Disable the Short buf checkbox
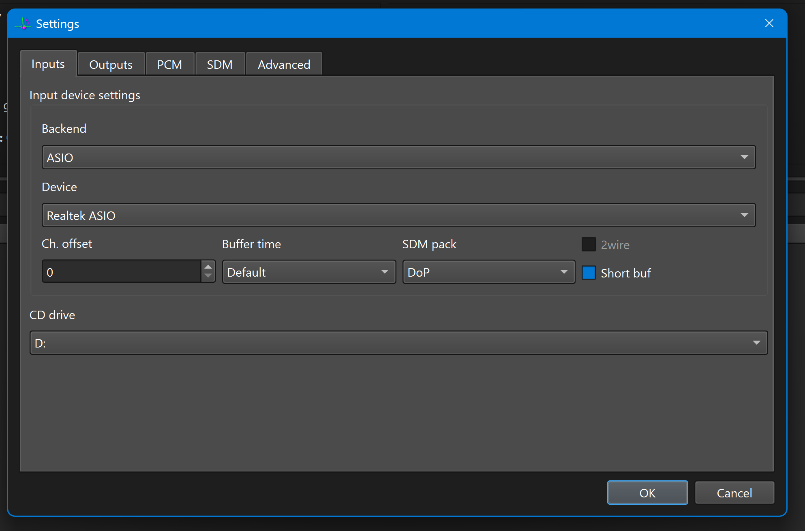805x531 pixels. point(589,273)
